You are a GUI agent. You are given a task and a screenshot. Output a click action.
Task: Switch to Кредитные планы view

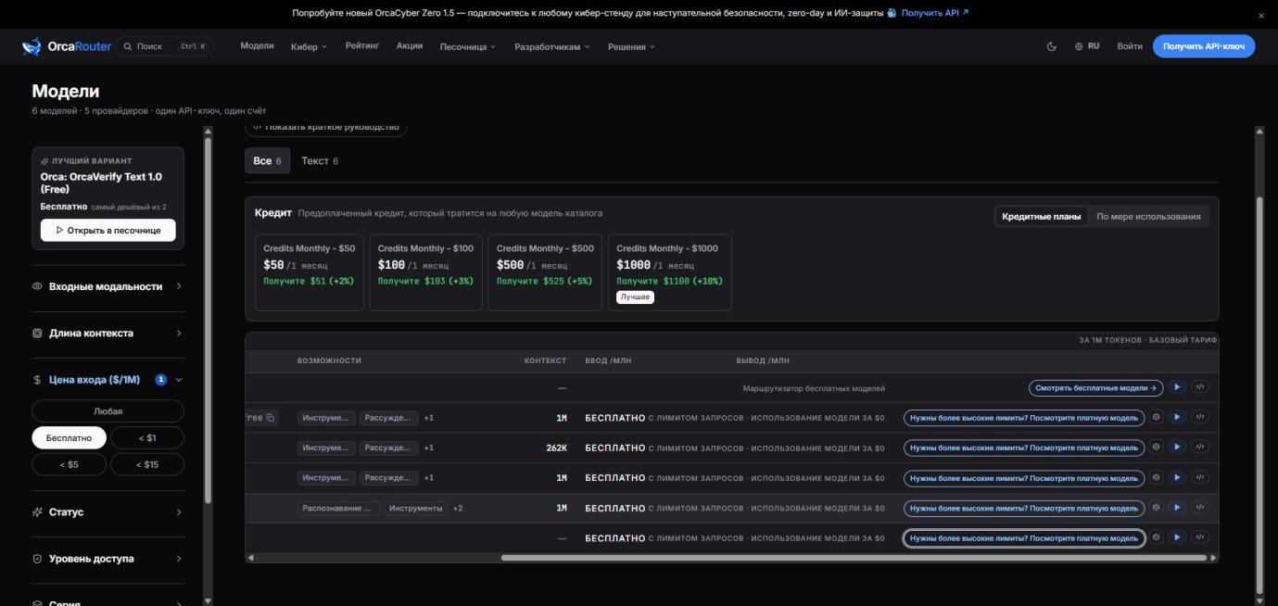[x=1041, y=216]
